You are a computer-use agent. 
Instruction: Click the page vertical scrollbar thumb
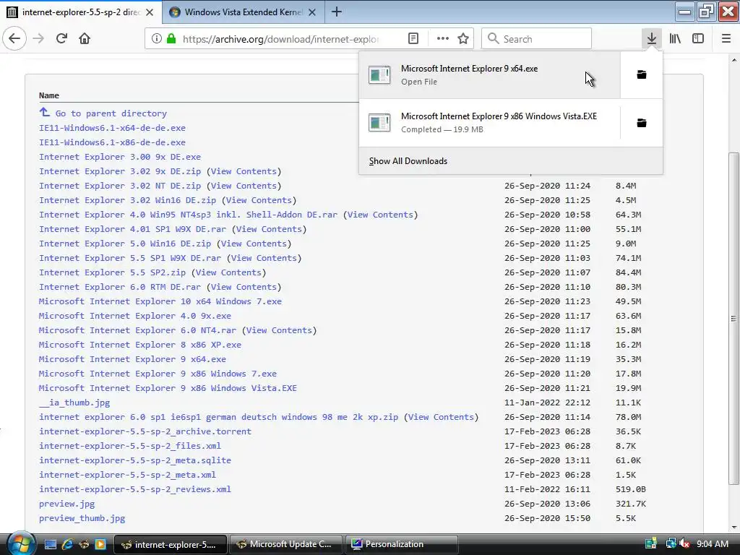(x=733, y=319)
